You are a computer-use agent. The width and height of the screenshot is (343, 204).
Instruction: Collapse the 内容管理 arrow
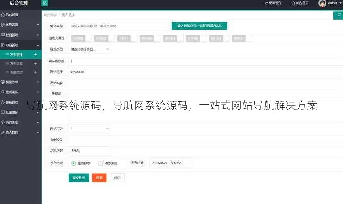pyautogui.click(x=37, y=45)
